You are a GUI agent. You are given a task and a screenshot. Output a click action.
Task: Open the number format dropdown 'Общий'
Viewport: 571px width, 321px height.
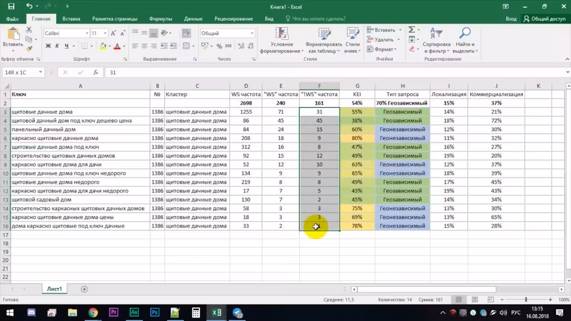click(252, 33)
